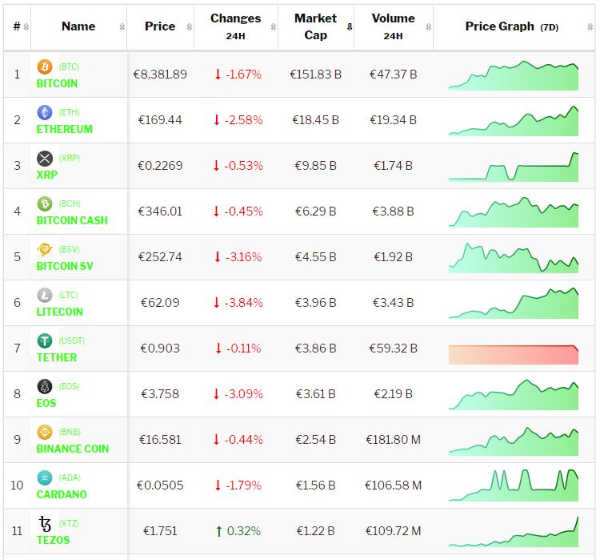Sort table by Market Cap column

(315, 26)
